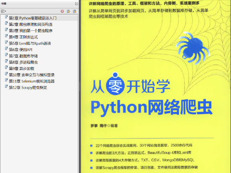Screen dimensions: 231x173
Task: Click the bookmark icon beside 第7章
Action: (x=6, y=55)
